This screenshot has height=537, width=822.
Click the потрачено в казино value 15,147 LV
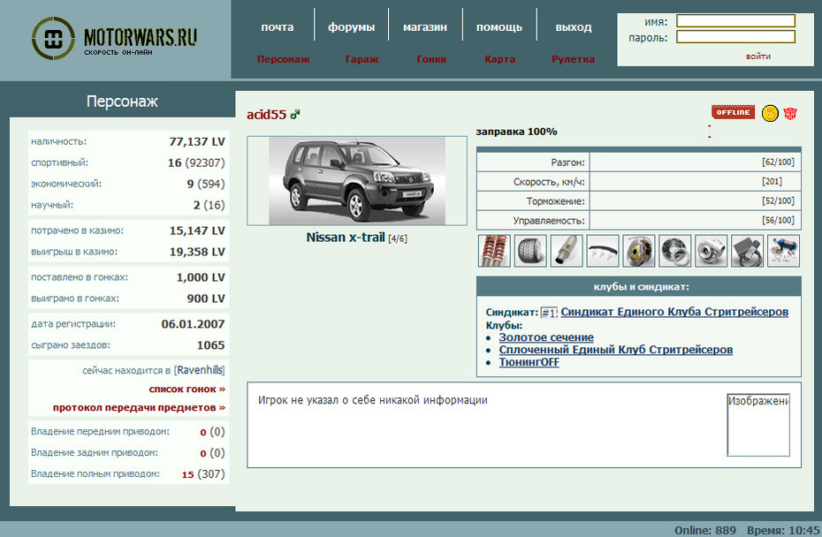coord(196,231)
